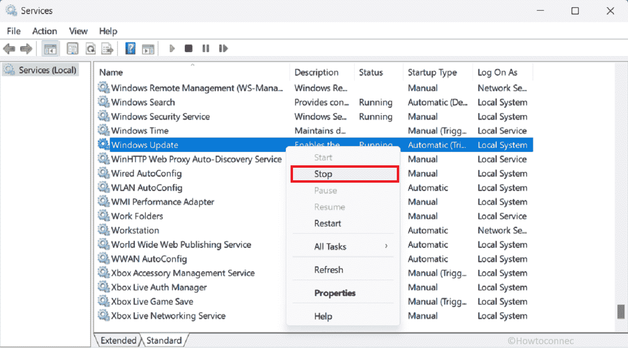Open the View menu in menu bar

click(78, 31)
